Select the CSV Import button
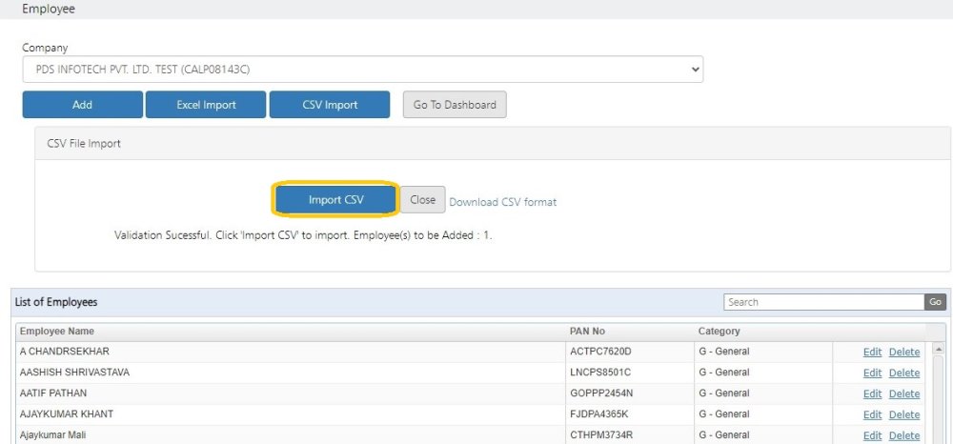 click(330, 105)
